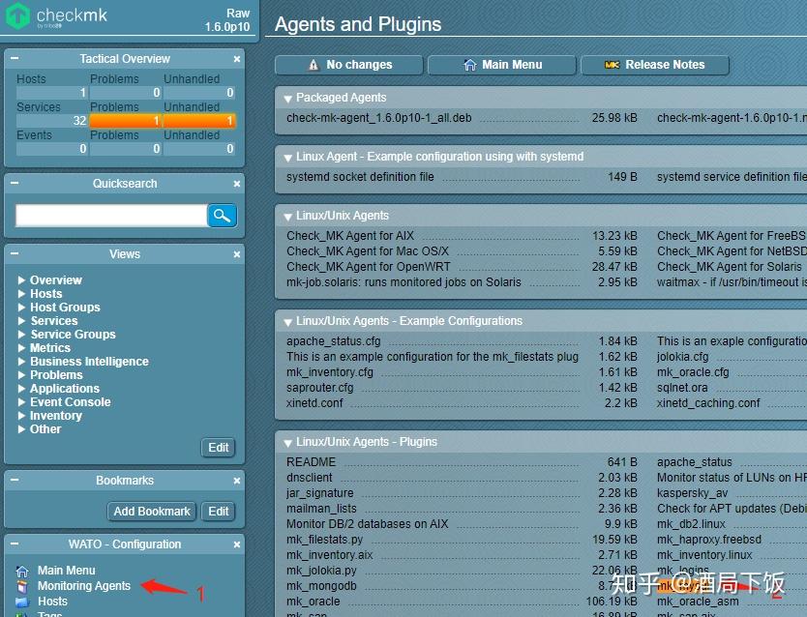Screen dimensions: 807x617
Task: Download the README plugin file
Action: 311,462
